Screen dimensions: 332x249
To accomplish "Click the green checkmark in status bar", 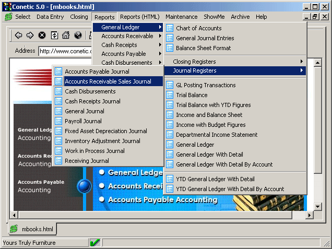I will [x=94, y=243].
